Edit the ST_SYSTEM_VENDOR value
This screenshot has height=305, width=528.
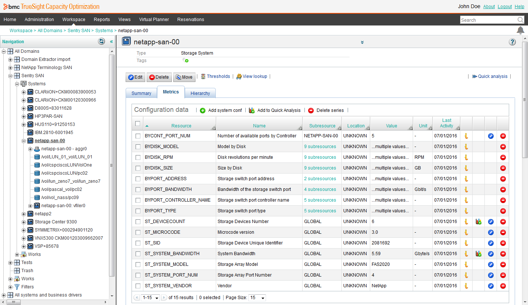click(491, 286)
